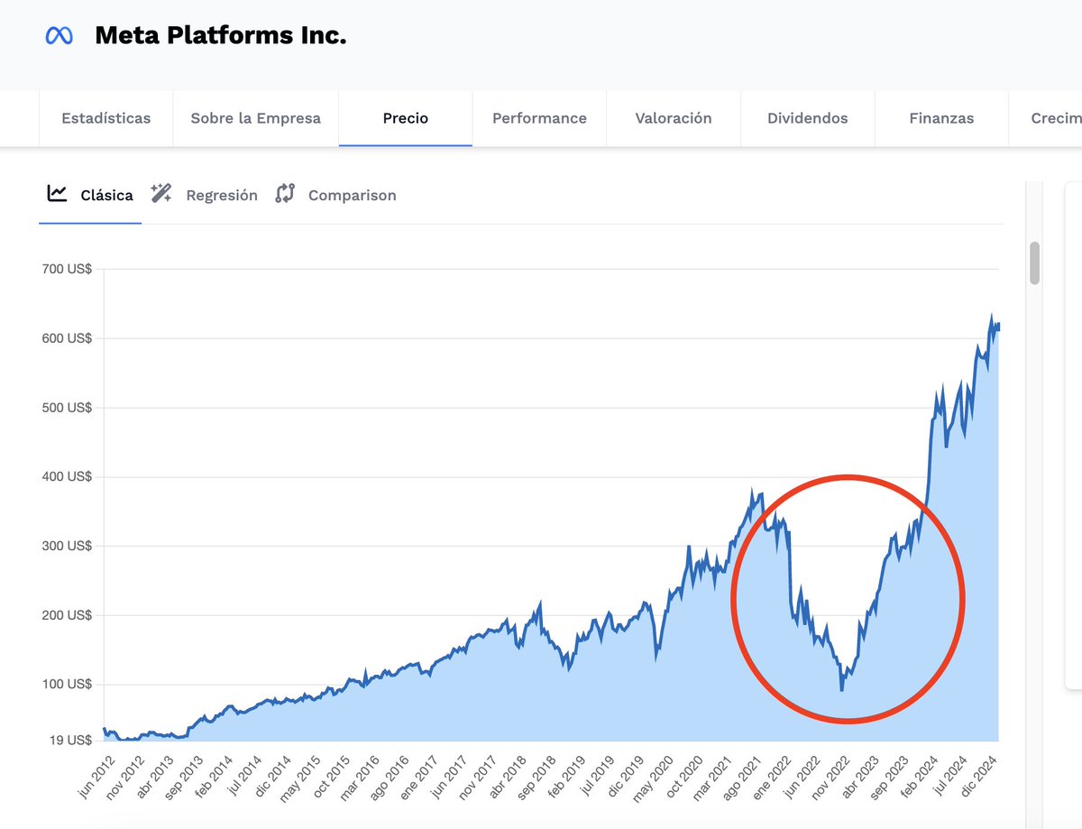Switch to the Precio tab
The height and width of the screenshot is (829, 1082).
click(406, 118)
